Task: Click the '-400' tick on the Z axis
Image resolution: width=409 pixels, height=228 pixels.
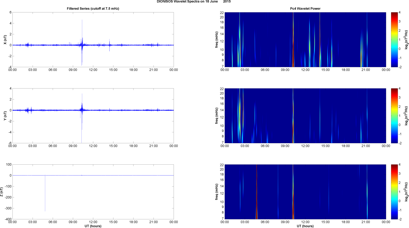Action: pos(9,219)
